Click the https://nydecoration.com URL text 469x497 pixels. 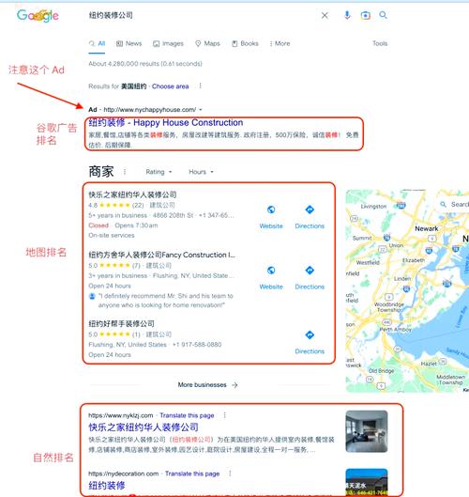click(124, 474)
